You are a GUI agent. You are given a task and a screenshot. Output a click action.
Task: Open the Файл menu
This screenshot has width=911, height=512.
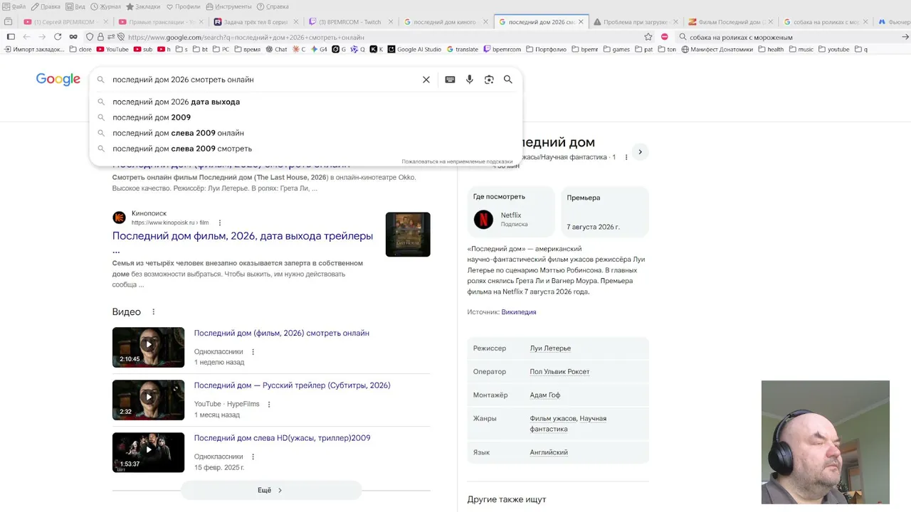14,6
